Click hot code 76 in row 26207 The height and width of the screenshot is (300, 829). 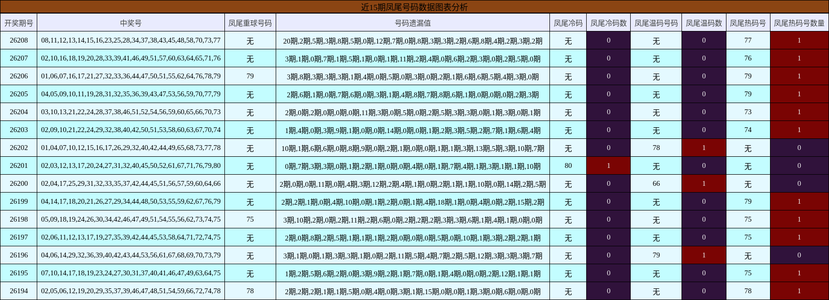748,59
